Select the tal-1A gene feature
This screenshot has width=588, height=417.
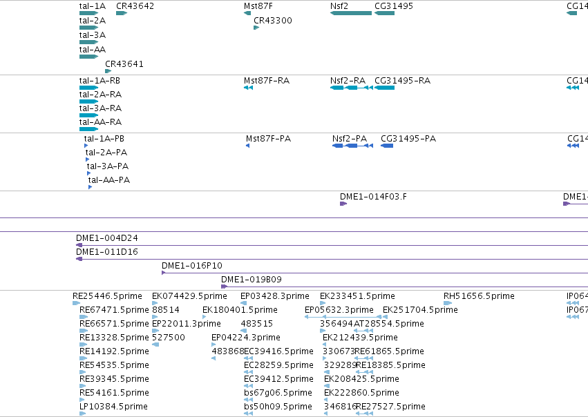[x=89, y=13]
